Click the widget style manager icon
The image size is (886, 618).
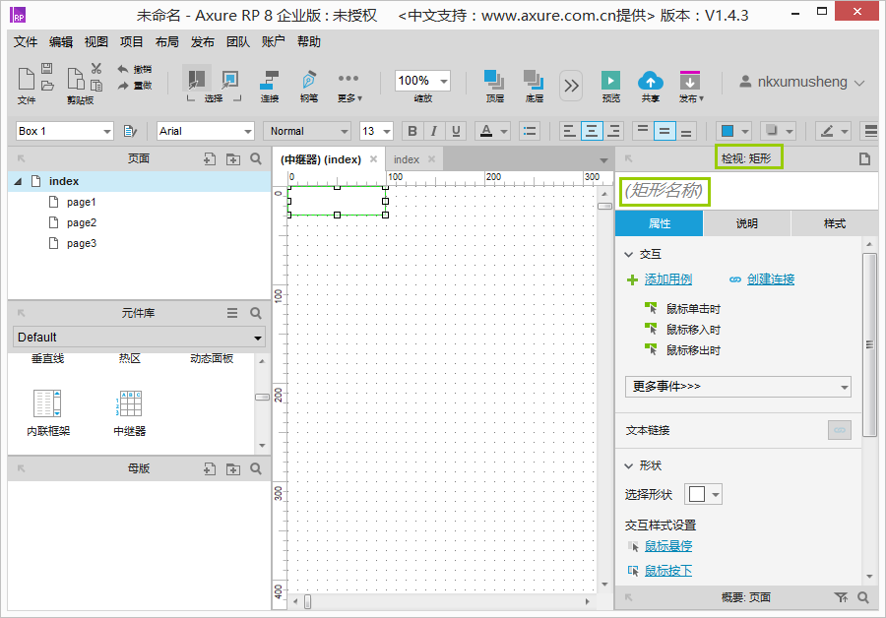(x=130, y=131)
